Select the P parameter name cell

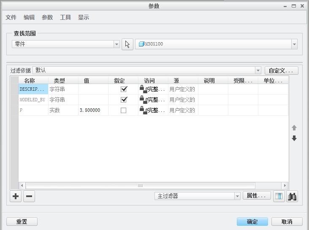pyautogui.click(x=33, y=110)
